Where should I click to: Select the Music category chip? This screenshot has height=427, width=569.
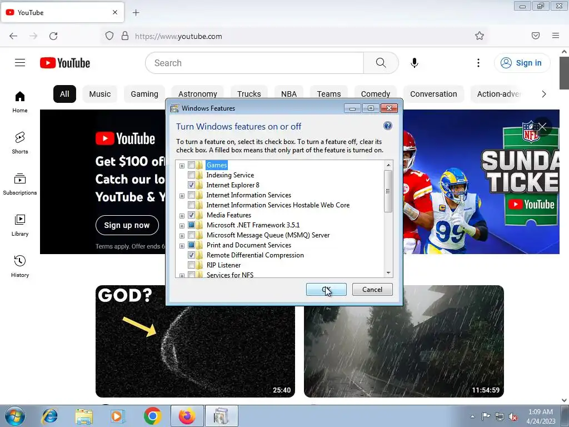tap(100, 94)
